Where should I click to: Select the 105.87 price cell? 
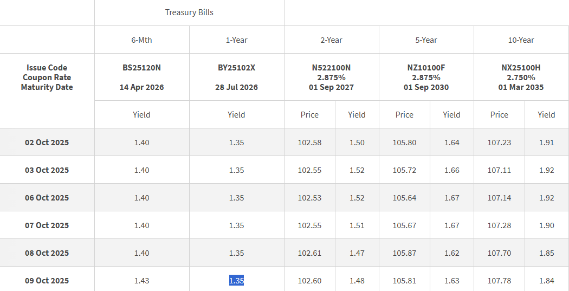(404, 253)
